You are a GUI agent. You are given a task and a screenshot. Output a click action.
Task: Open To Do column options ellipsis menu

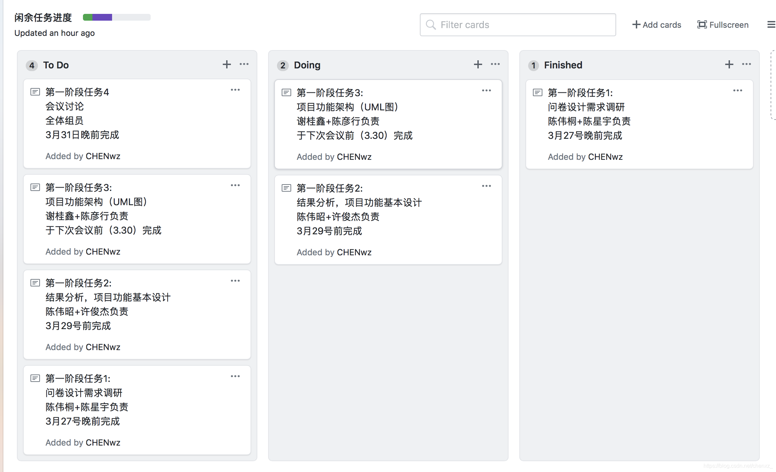(244, 64)
